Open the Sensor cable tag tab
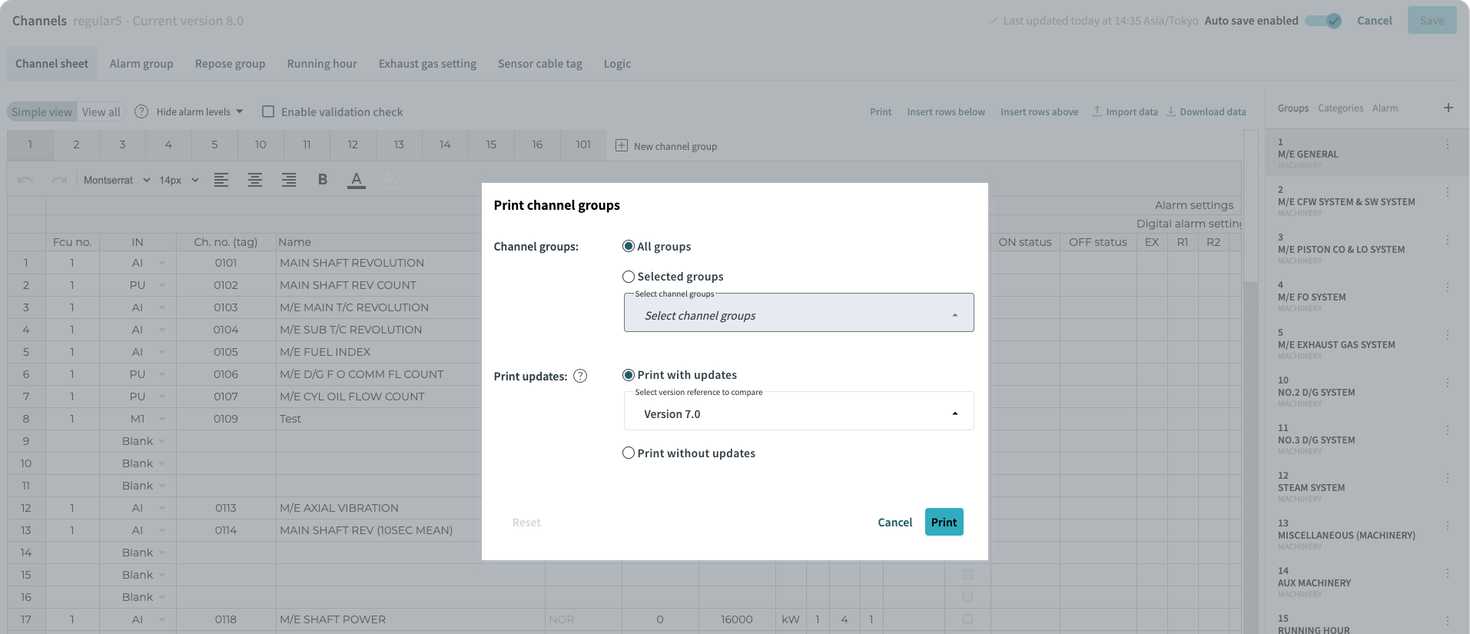 [x=540, y=64]
